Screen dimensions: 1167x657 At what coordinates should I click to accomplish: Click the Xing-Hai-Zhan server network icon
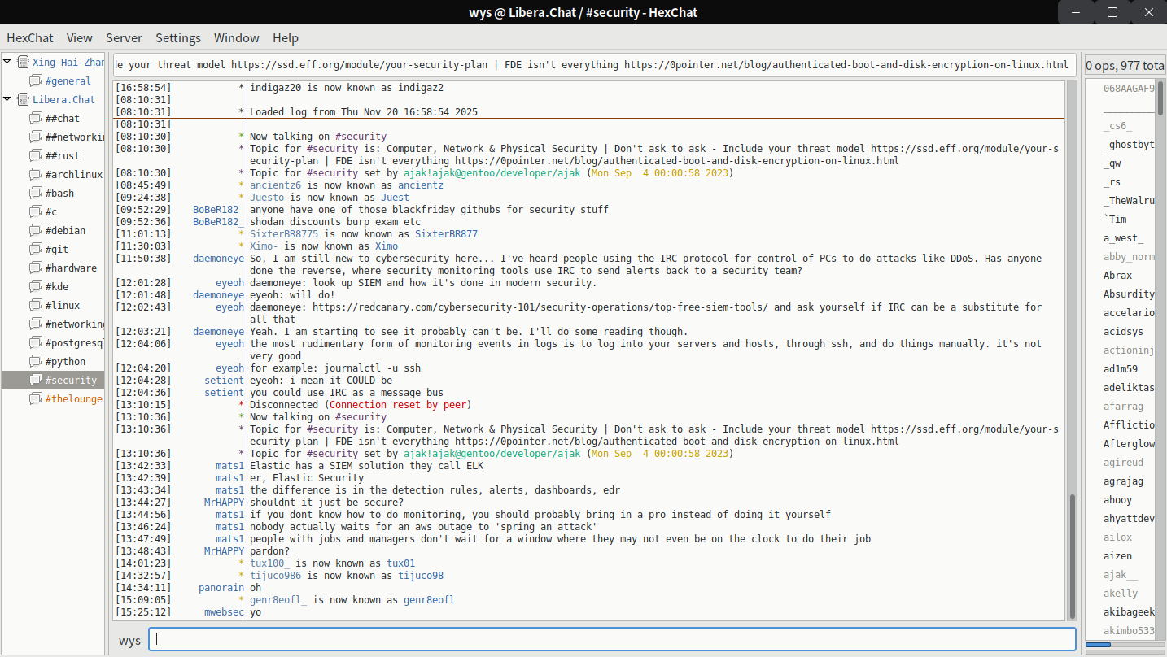[23, 62]
